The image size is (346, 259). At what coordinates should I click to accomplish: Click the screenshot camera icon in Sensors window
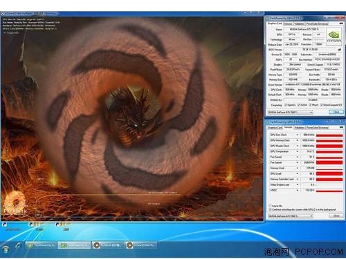pos(341,127)
